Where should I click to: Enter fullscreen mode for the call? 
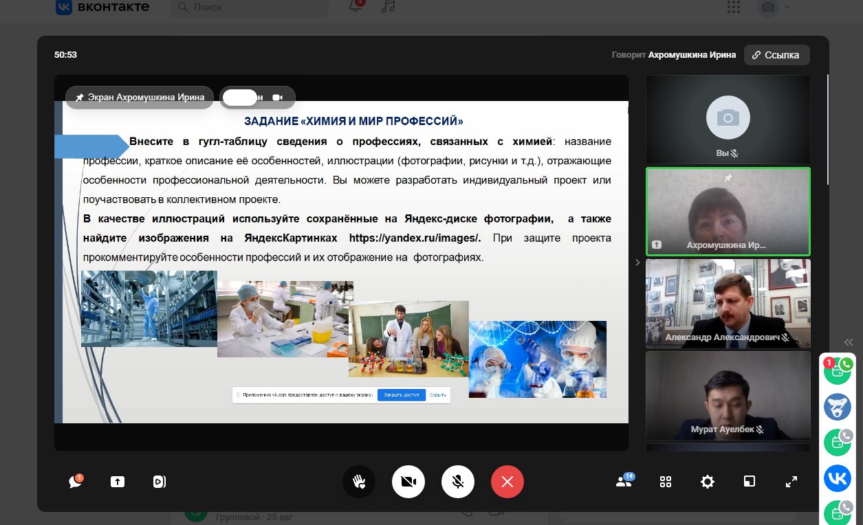791,482
